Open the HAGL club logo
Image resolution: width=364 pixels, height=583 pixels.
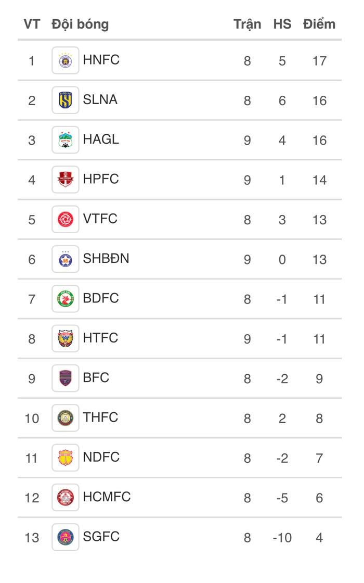(66, 140)
